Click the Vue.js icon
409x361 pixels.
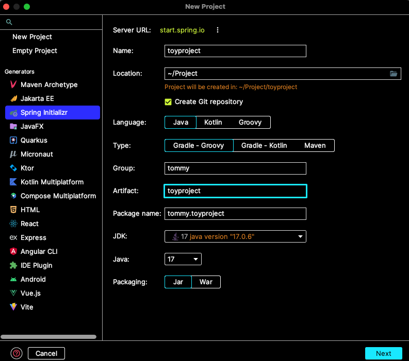click(13, 293)
